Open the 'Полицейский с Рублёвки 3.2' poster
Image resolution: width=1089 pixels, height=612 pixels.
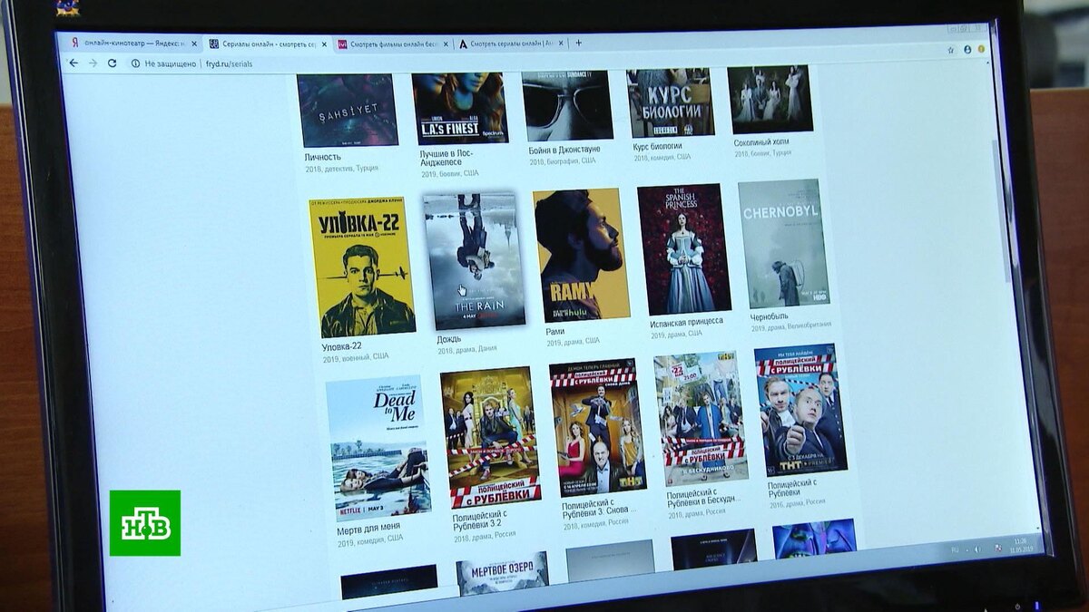point(490,437)
